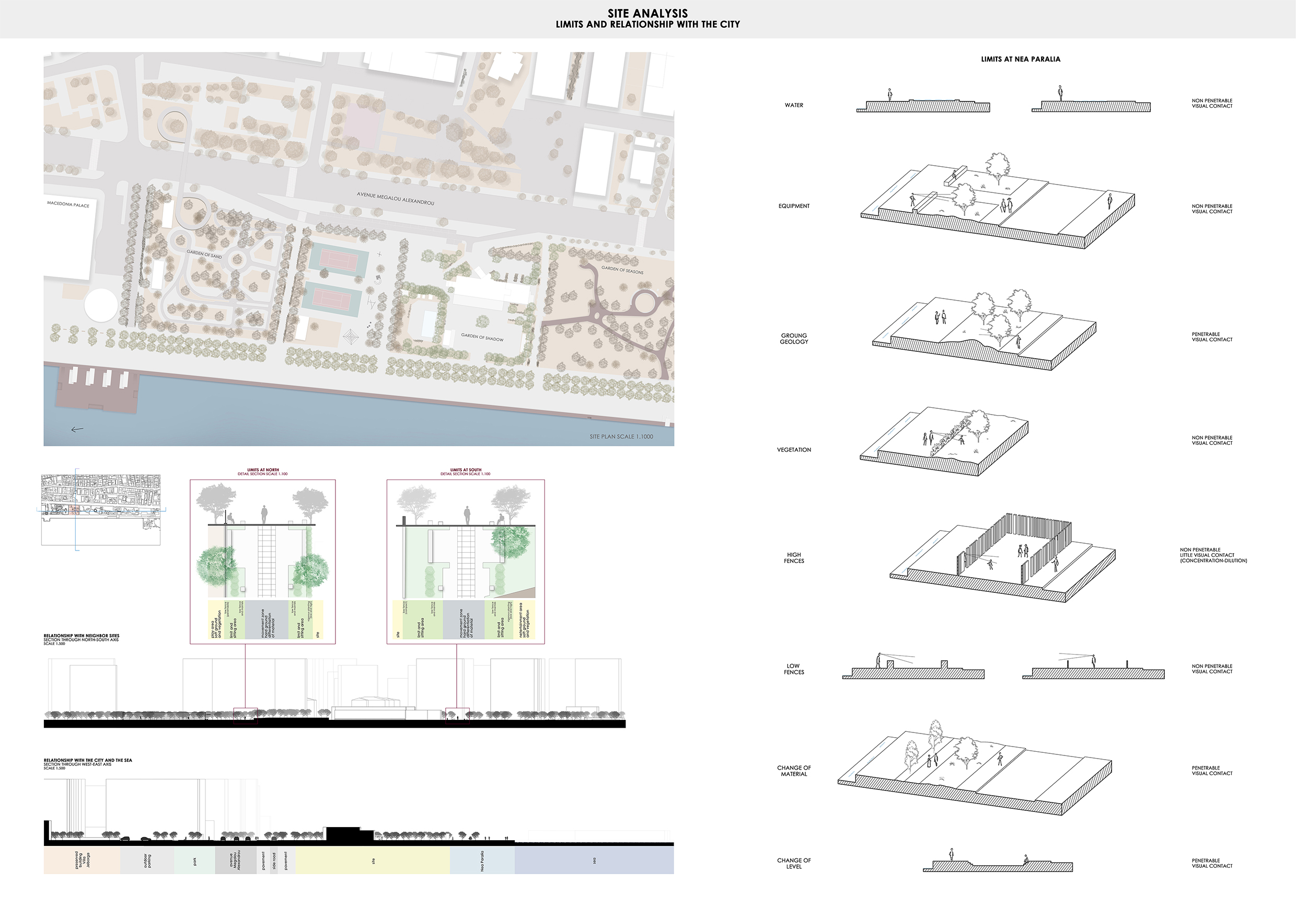1296x917 pixels.
Task: Click the north arrow in the sea area
Action: pos(77,430)
